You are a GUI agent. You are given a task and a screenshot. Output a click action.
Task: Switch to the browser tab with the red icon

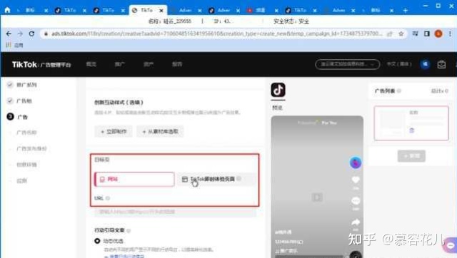(x=260, y=11)
